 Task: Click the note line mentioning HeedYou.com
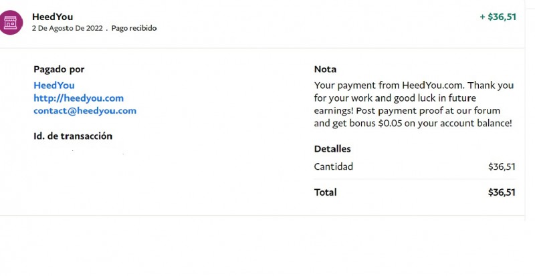click(x=413, y=86)
